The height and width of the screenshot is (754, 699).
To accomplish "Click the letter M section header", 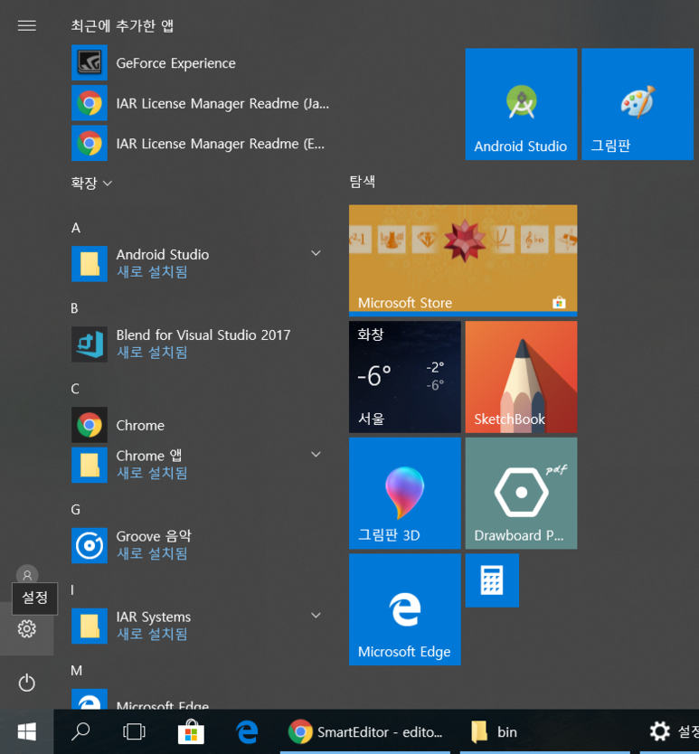I will (77, 670).
